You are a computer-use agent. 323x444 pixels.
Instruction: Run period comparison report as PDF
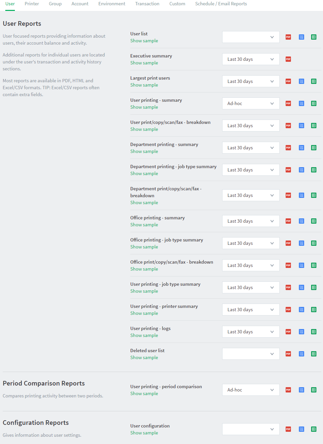(288, 390)
